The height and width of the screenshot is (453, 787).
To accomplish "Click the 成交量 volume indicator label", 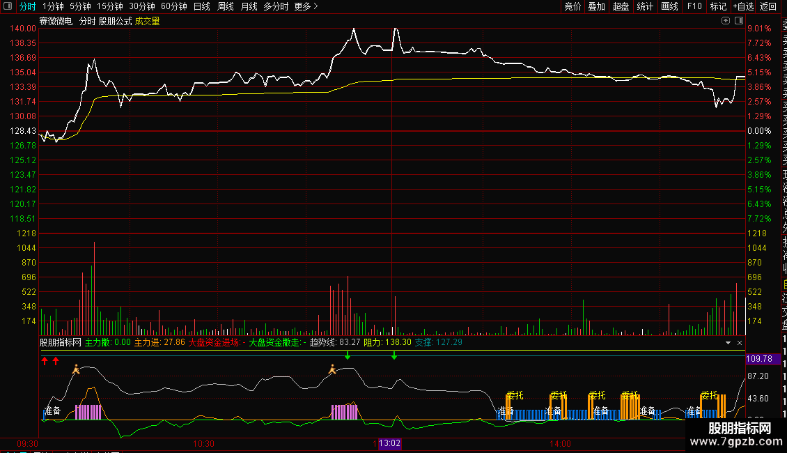I will coord(148,22).
